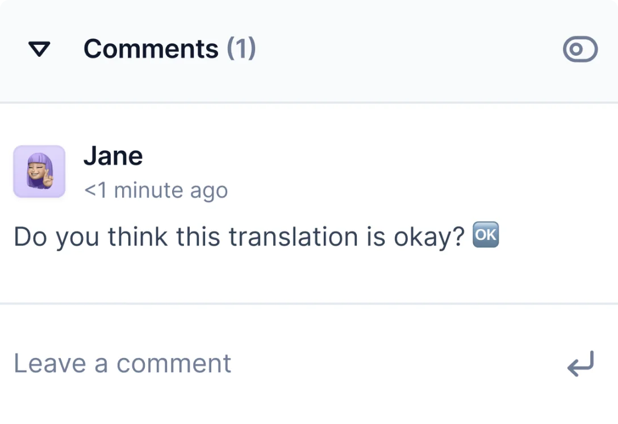Click the peace-sign memoji picture

pos(39,172)
